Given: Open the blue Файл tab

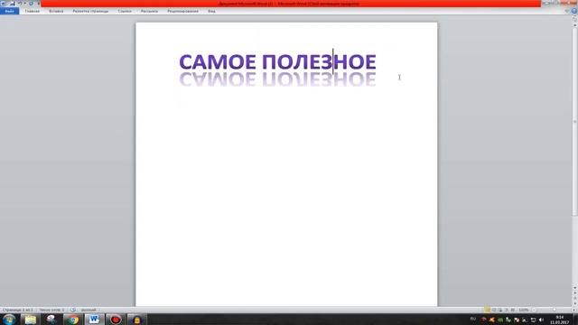Looking at the screenshot, I should (10, 11).
